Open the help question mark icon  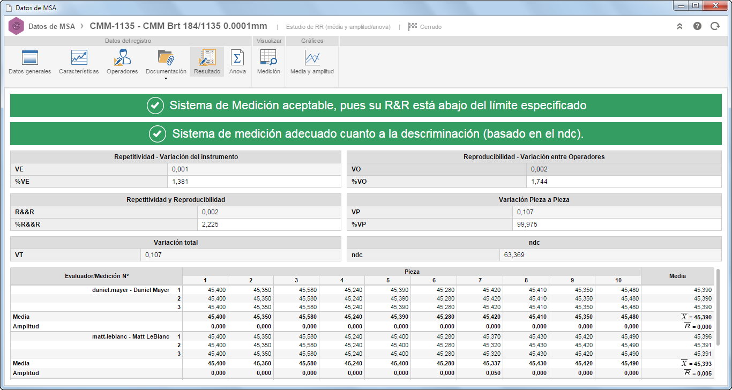coord(697,26)
